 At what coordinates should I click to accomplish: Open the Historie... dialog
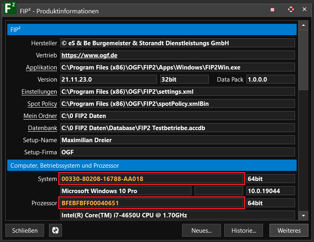[x=244, y=230]
